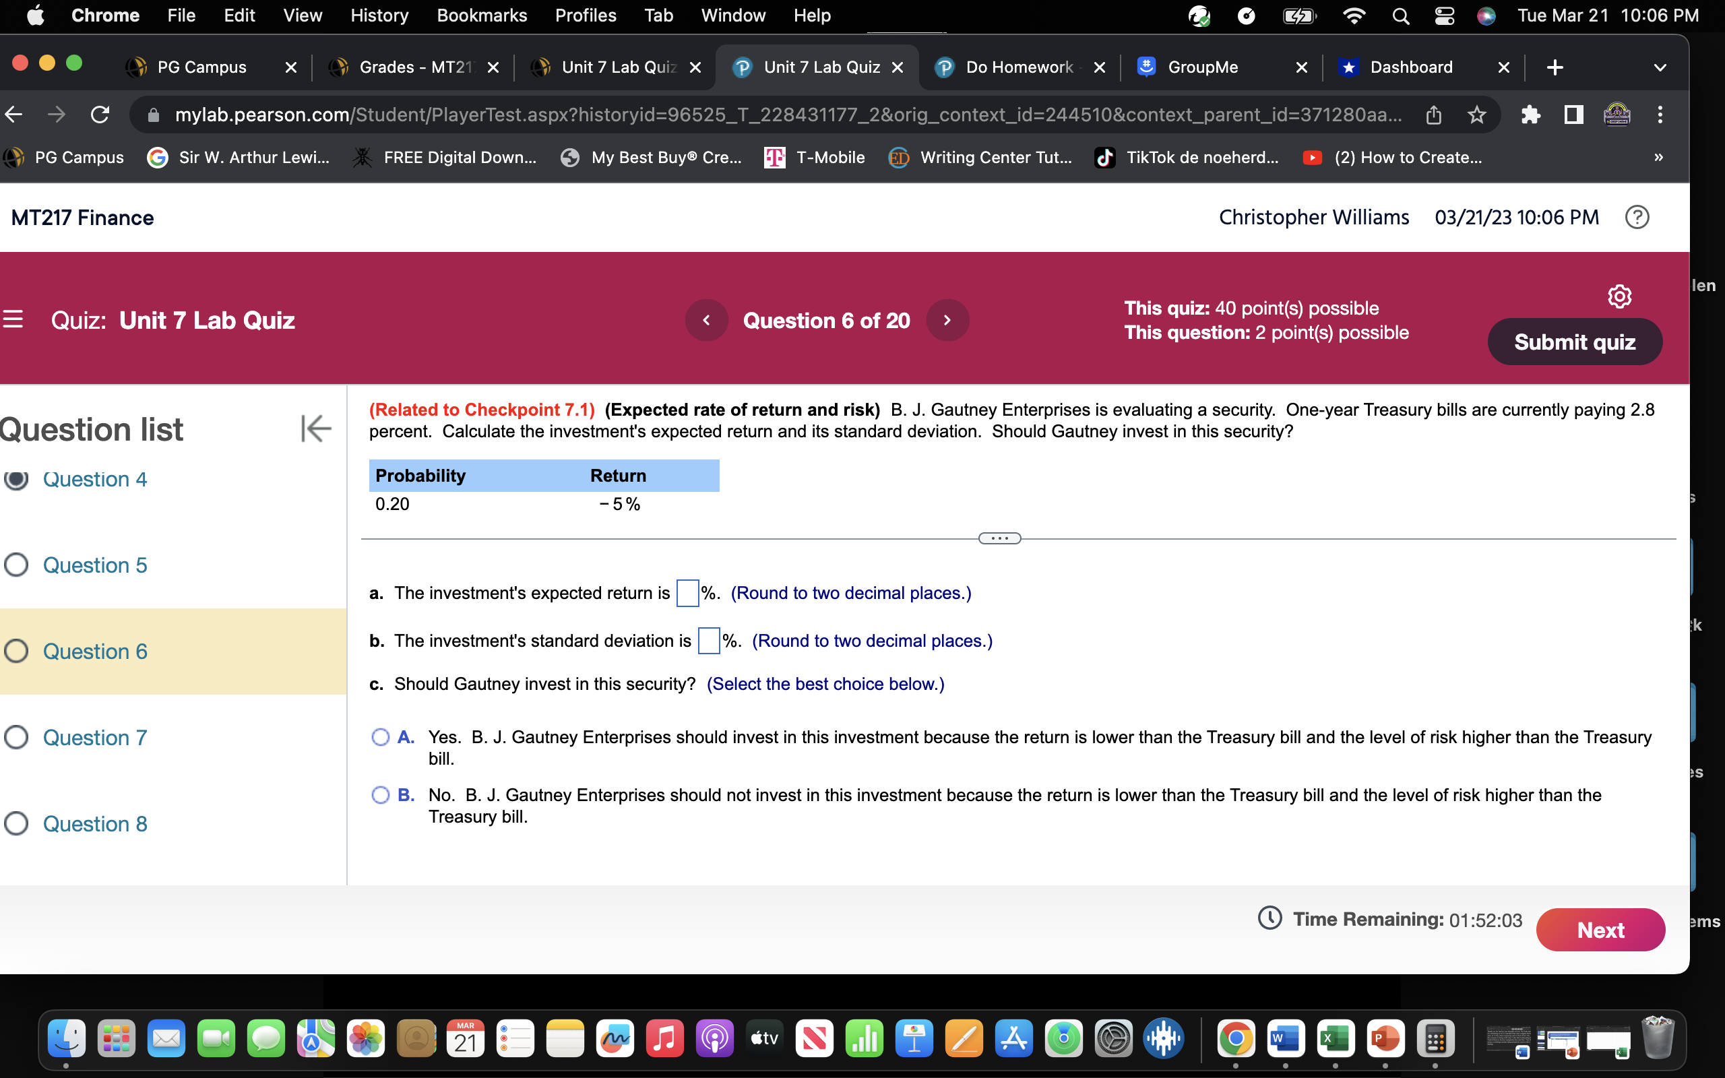Screen dimensions: 1725x1078
Task: Click the share icon in the address bar
Action: (1433, 114)
